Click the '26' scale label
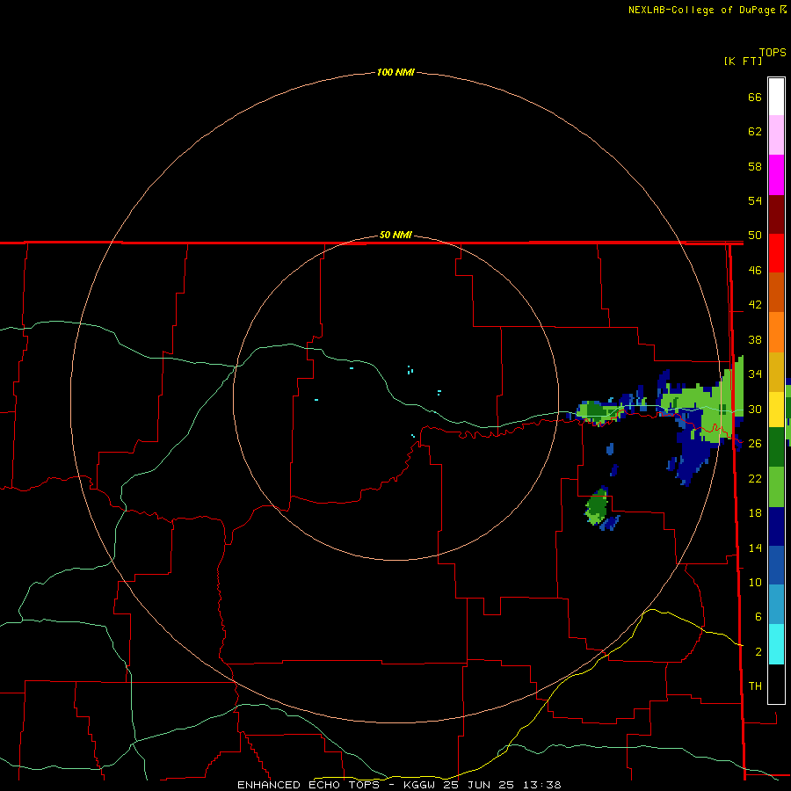 click(755, 444)
